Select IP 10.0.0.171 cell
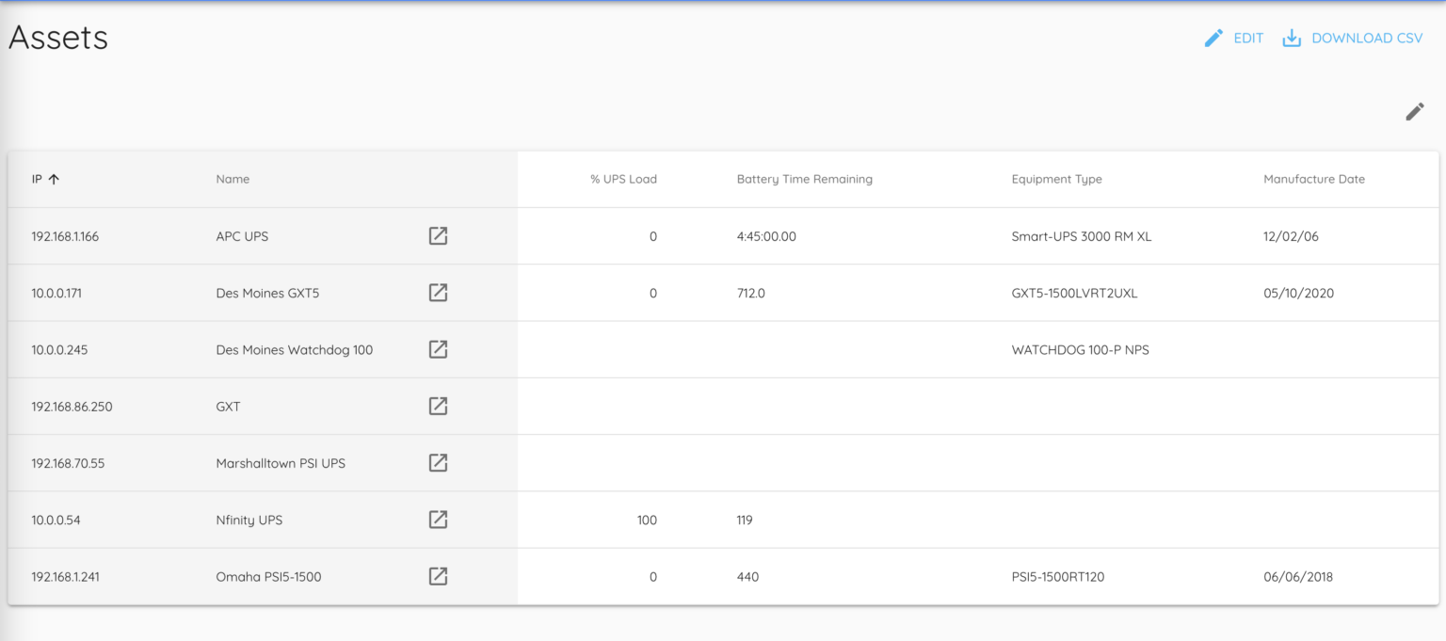The width and height of the screenshot is (1446, 641). pyautogui.click(x=56, y=293)
